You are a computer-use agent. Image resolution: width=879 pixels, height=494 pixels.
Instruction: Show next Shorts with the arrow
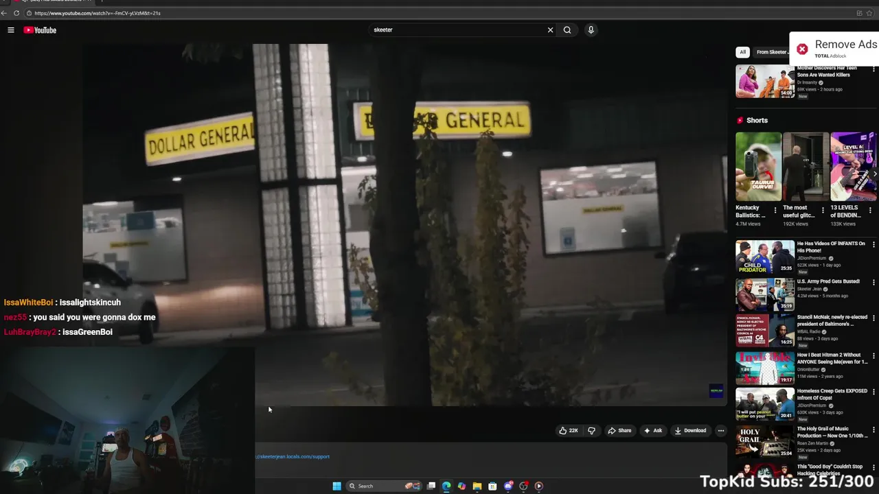pyautogui.click(x=874, y=174)
